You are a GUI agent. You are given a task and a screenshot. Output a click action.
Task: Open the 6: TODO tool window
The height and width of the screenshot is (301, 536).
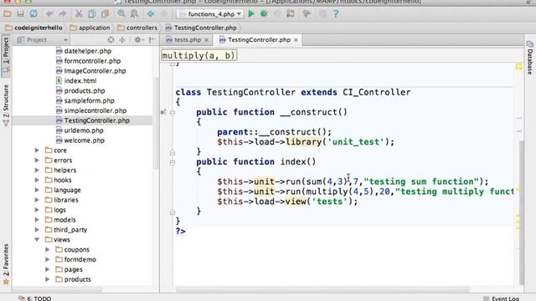34,298
